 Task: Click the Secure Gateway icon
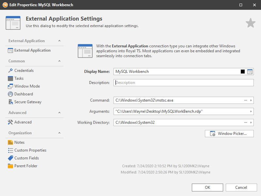10,102
